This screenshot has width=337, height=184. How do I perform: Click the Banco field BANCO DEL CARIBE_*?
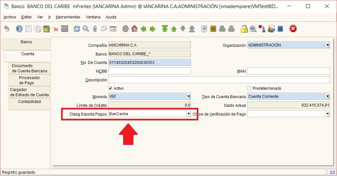[149, 54]
